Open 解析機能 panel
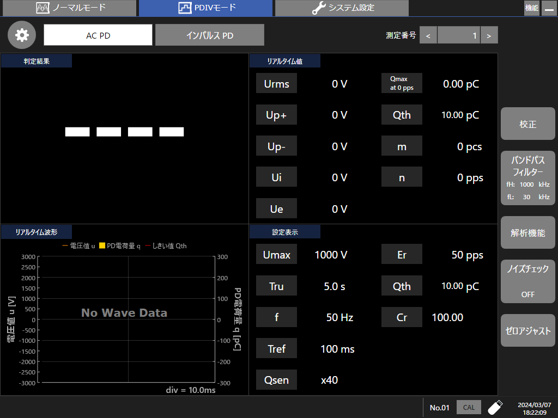The image size is (558, 418). (528, 233)
